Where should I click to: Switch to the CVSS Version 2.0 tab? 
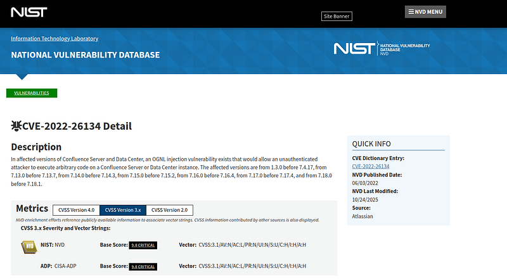(x=169, y=210)
